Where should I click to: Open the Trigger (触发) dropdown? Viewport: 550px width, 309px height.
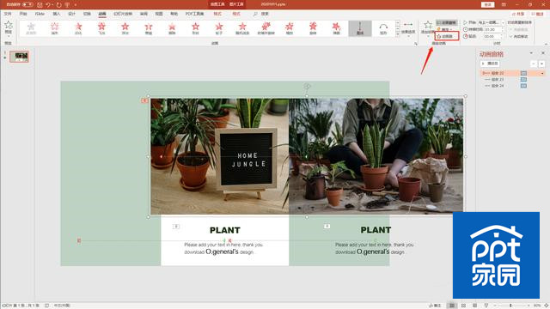pos(444,29)
